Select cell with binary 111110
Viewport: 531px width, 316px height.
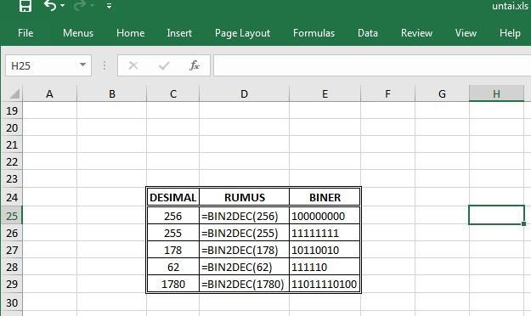pyautogui.click(x=325, y=267)
